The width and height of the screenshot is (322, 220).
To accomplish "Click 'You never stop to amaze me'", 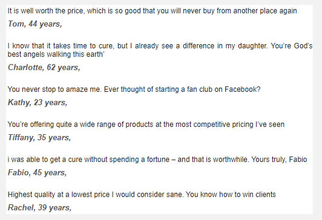I will coord(54,89).
